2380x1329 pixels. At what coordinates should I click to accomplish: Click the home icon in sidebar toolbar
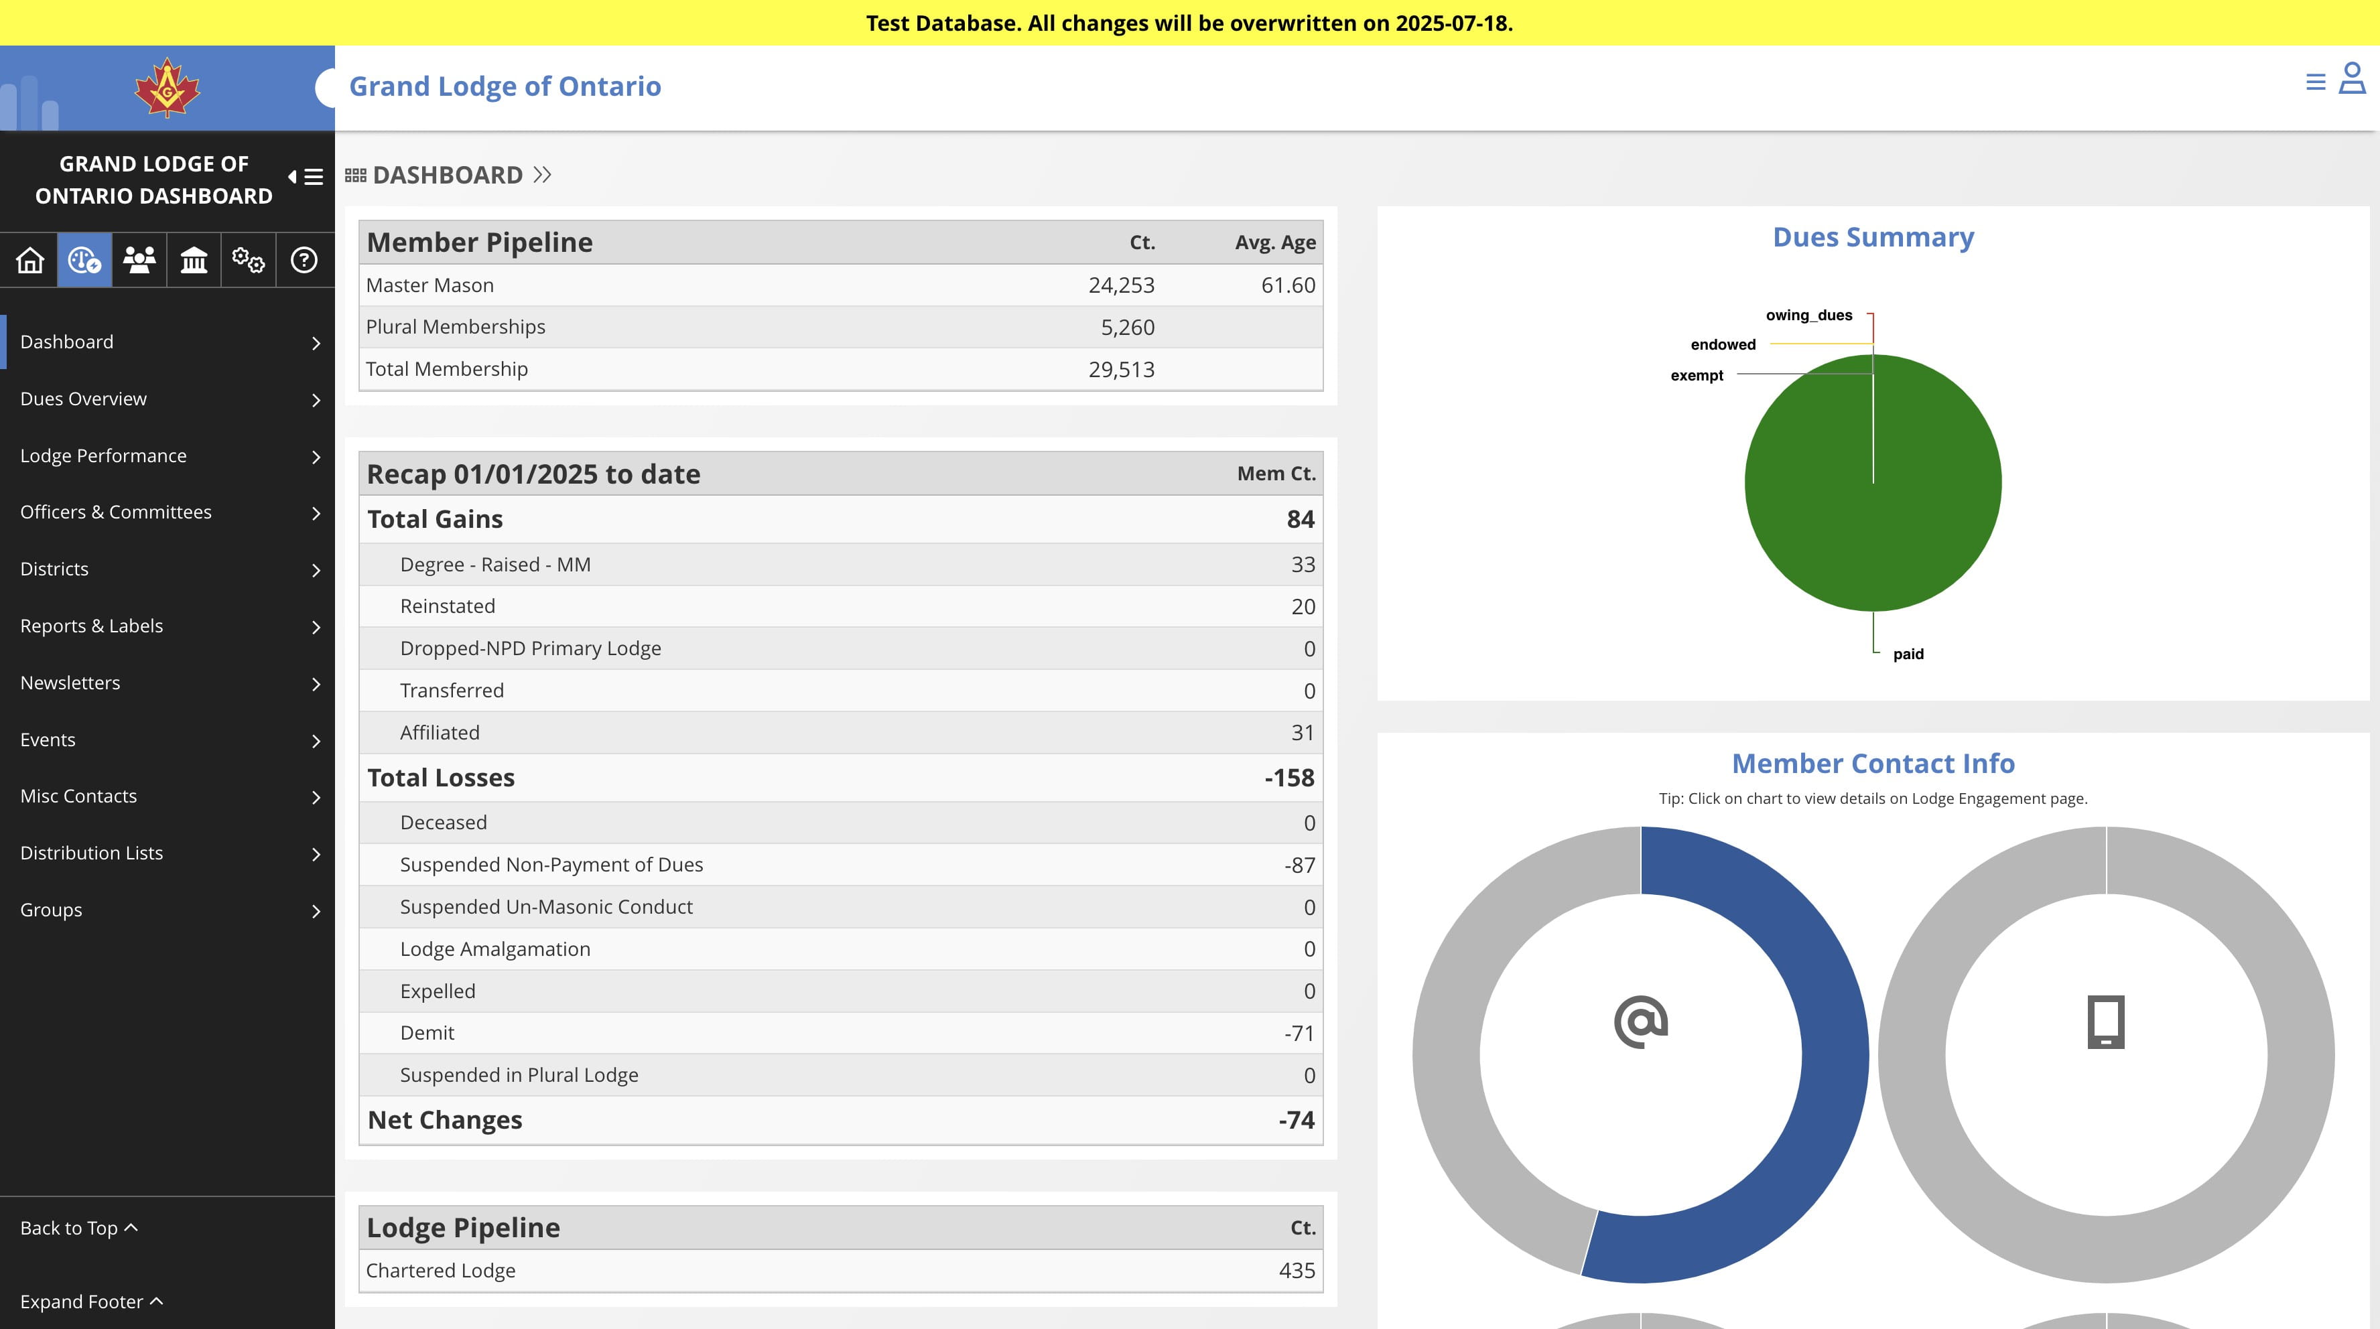click(29, 261)
